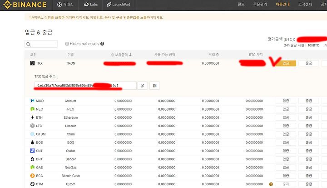Viewport: 327px width, 188px height.
Task: Click the BCC 입금 deposit button
Action: tap(286, 176)
